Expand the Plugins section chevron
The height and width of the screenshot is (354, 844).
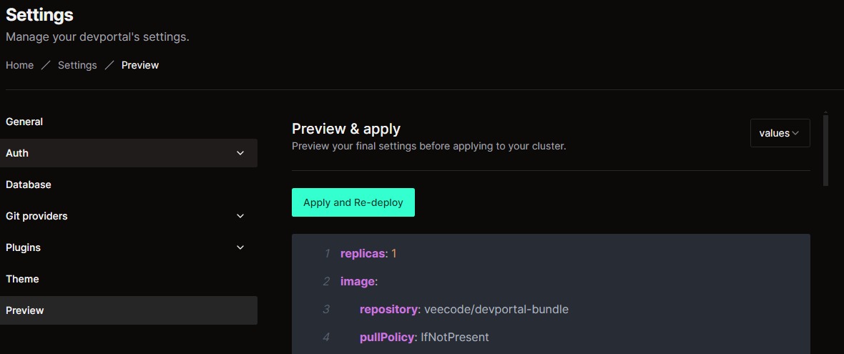coord(240,247)
